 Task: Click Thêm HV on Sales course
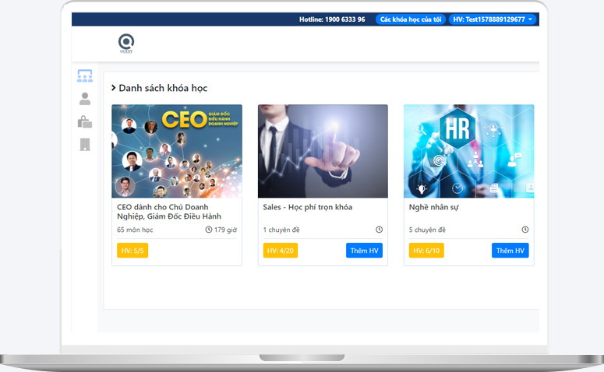tap(364, 251)
